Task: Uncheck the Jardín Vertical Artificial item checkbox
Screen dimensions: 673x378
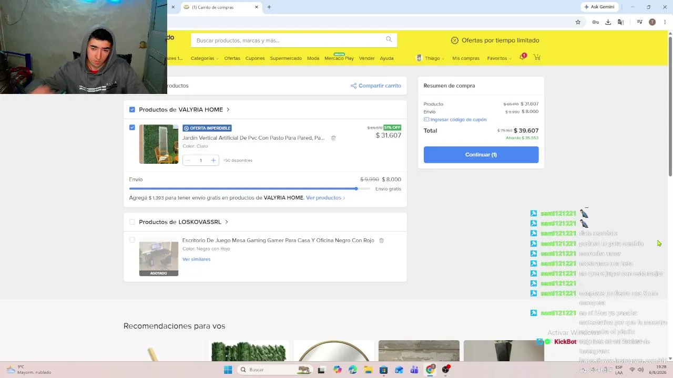Action: 132,128
